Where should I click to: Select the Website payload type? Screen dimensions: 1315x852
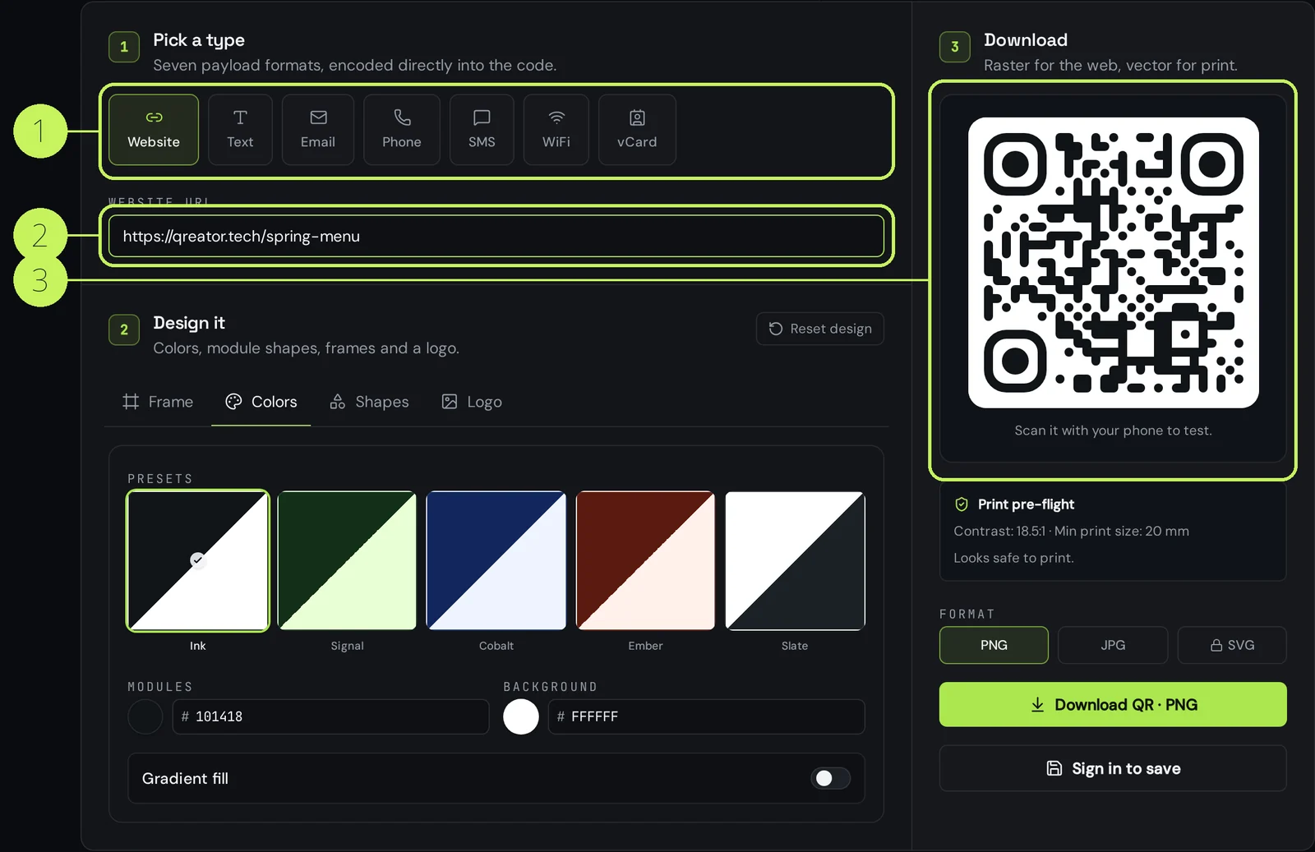[154, 130]
